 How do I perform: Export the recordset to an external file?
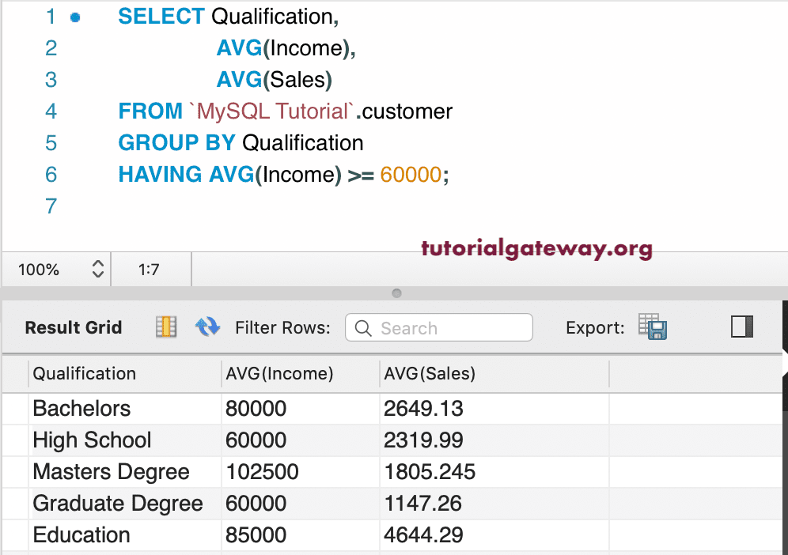click(654, 327)
